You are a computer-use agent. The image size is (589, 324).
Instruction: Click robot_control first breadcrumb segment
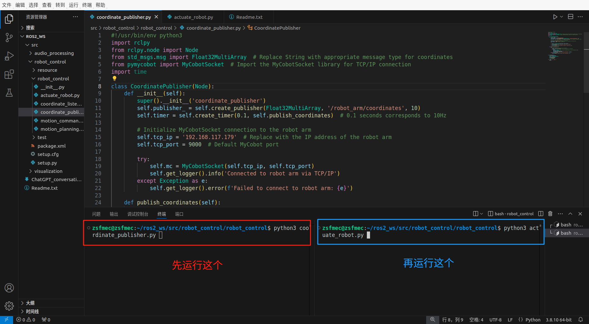[119, 28]
